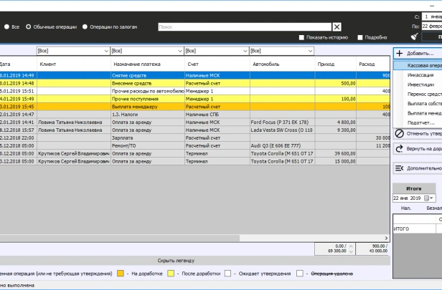Select the Операции по залогам radio button

click(85, 26)
